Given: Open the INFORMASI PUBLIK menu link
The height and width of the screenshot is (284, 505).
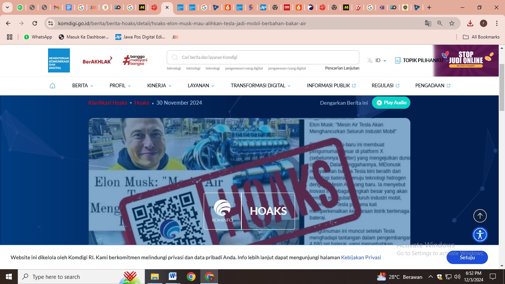Looking at the screenshot, I should click(331, 86).
